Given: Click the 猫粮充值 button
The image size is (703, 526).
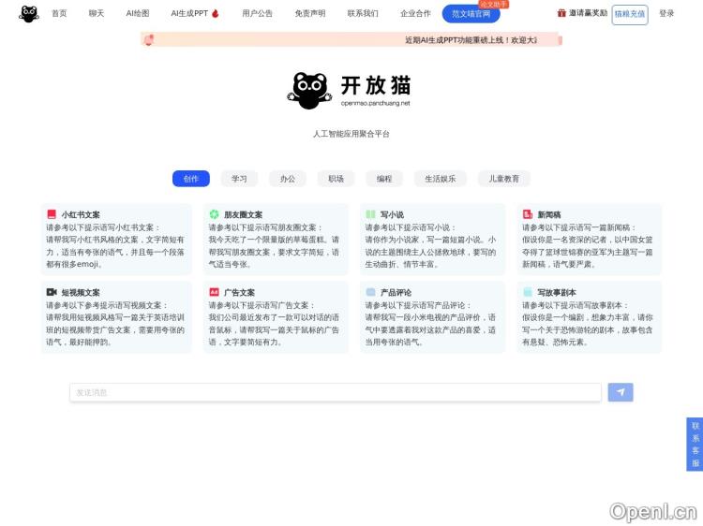Looking at the screenshot, I should click(630, 14).
